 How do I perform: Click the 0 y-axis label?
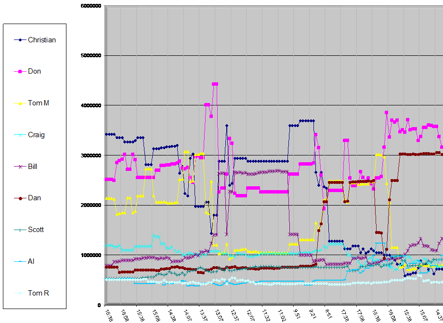pyautogui.click(x=99, y=305)
